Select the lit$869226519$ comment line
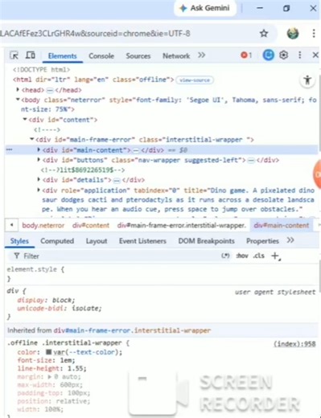Screen dimensions: 321x418 [83, 170]
